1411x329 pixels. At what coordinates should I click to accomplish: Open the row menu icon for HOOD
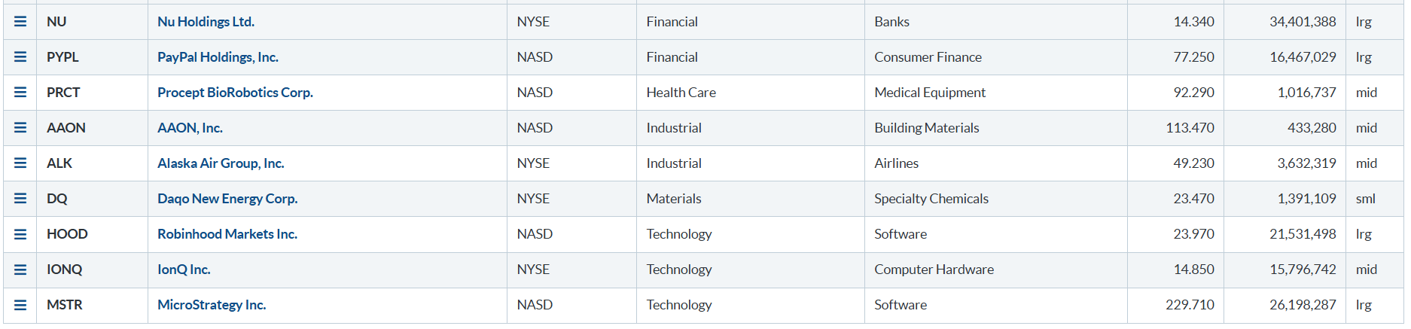20,234
